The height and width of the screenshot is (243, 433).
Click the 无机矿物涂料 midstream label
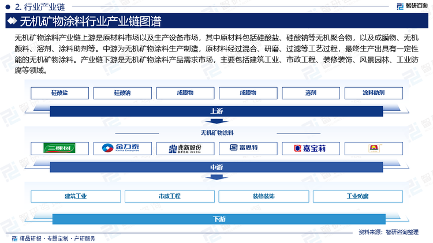point(217,133)
